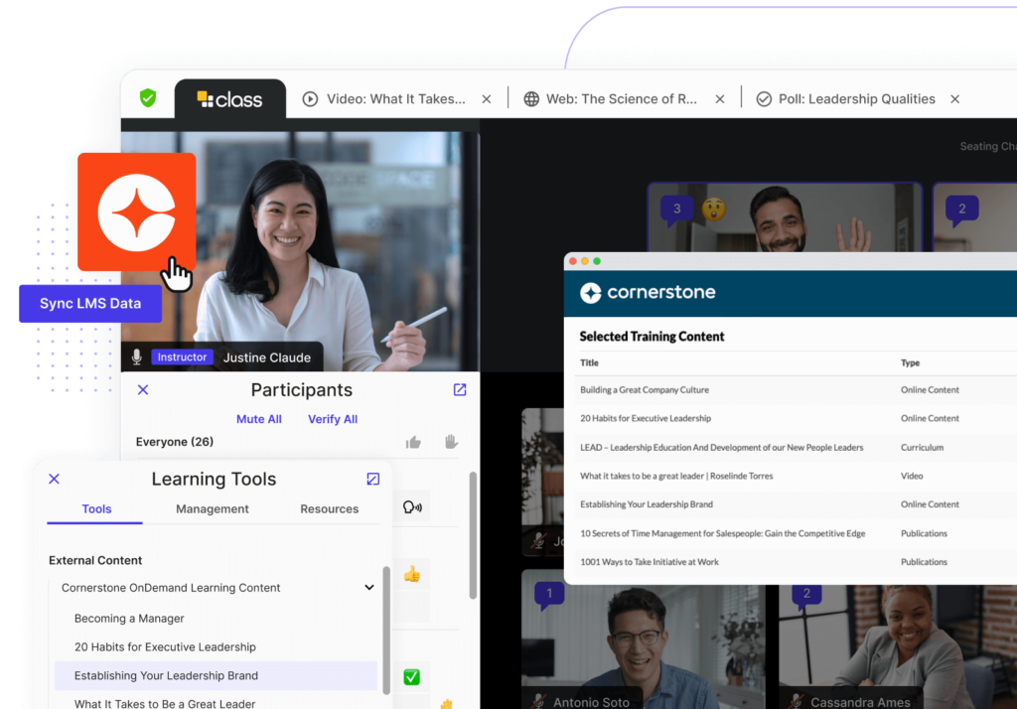Click the play icon on the Video browser tab
Viewport: 1017px width, 709px height.
point(309,98)
